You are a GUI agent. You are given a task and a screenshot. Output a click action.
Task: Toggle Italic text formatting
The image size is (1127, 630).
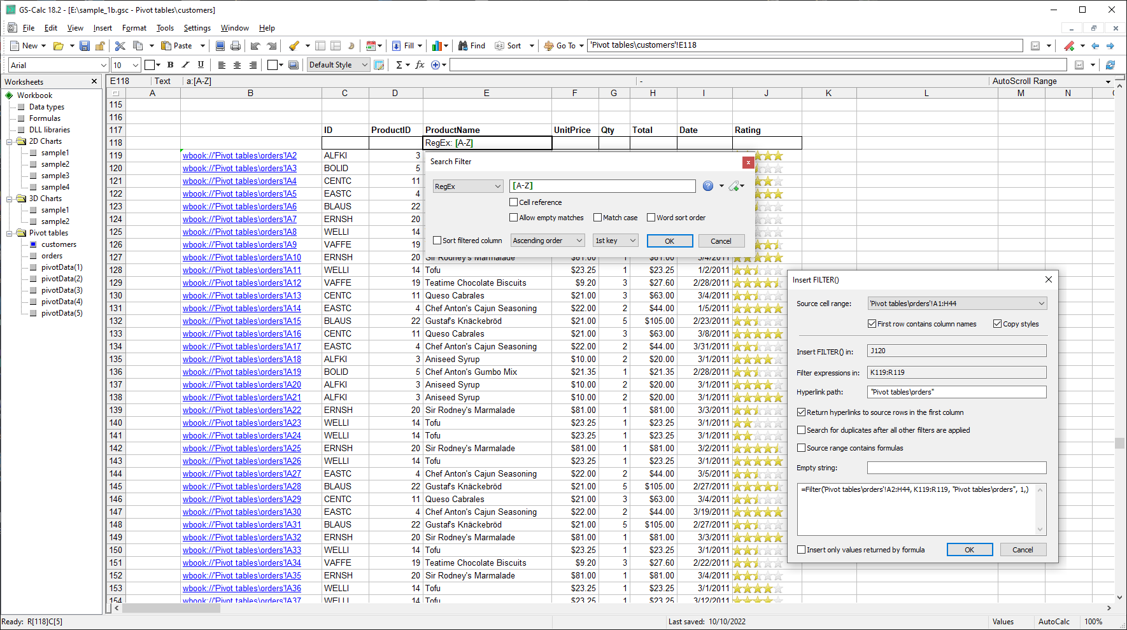[185, 65]
